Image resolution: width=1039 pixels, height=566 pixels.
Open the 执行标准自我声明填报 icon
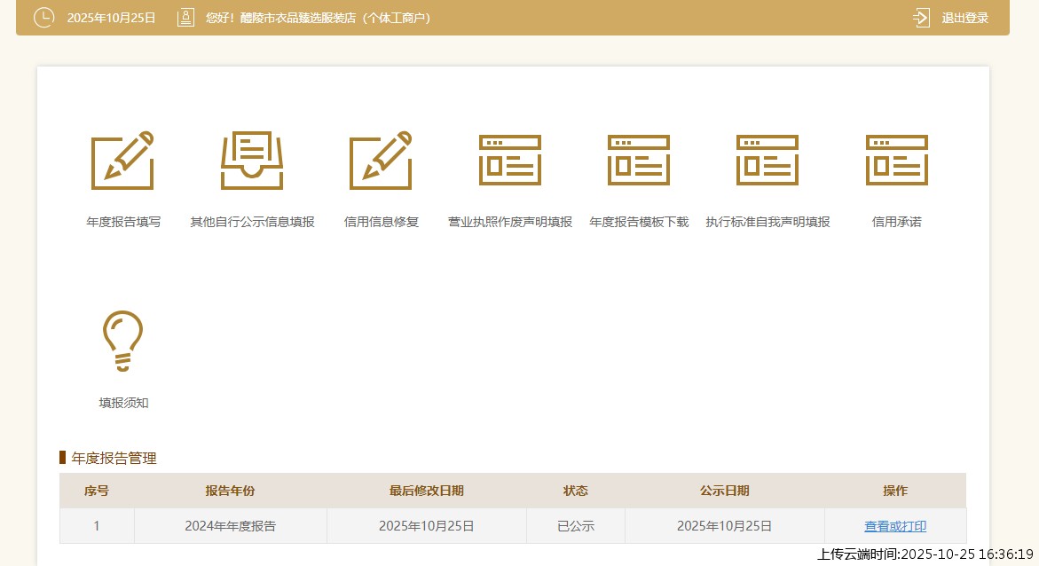[x=767, y=161]
